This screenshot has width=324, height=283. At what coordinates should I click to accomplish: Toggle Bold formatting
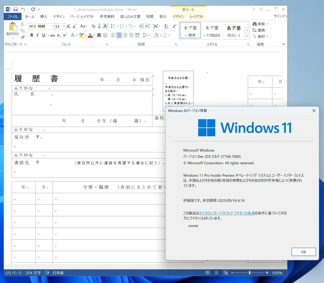32,35
